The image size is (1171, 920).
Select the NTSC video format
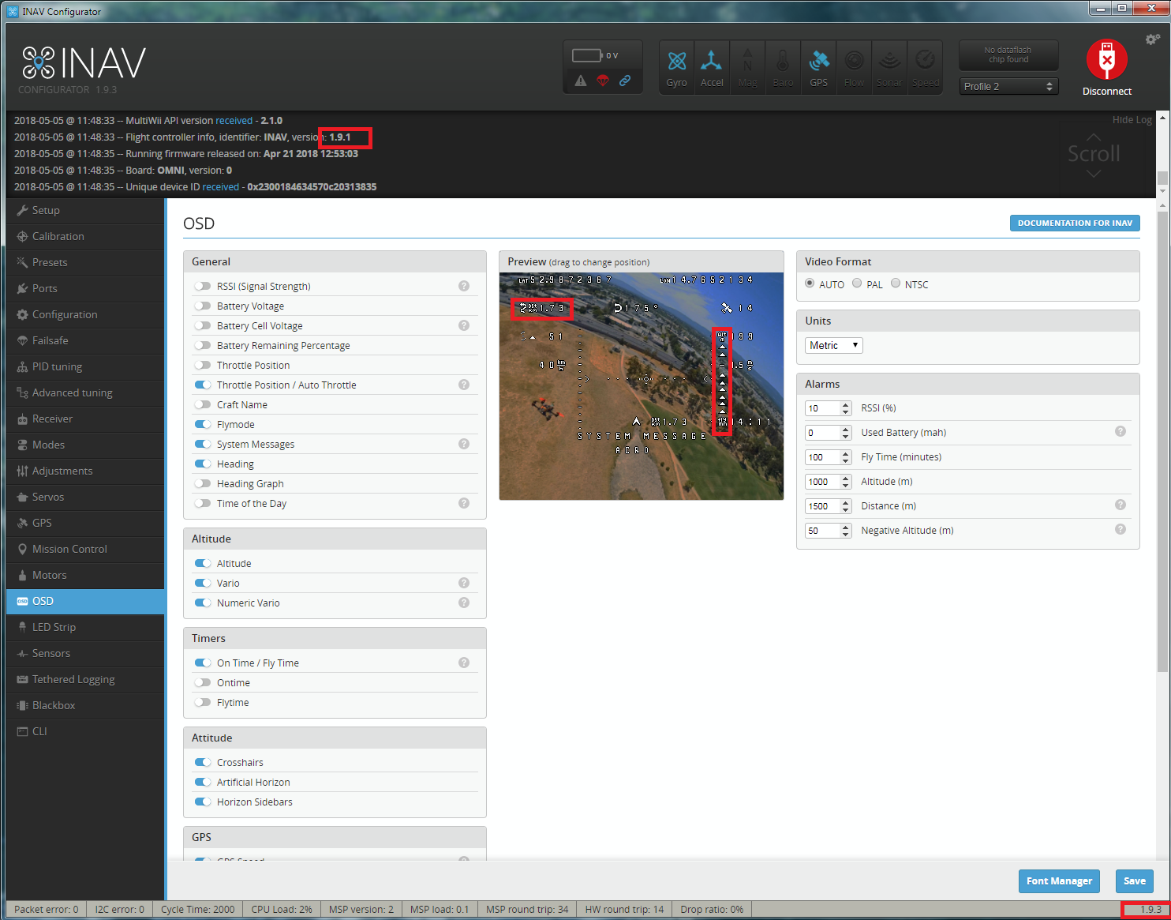click(896, 283)
